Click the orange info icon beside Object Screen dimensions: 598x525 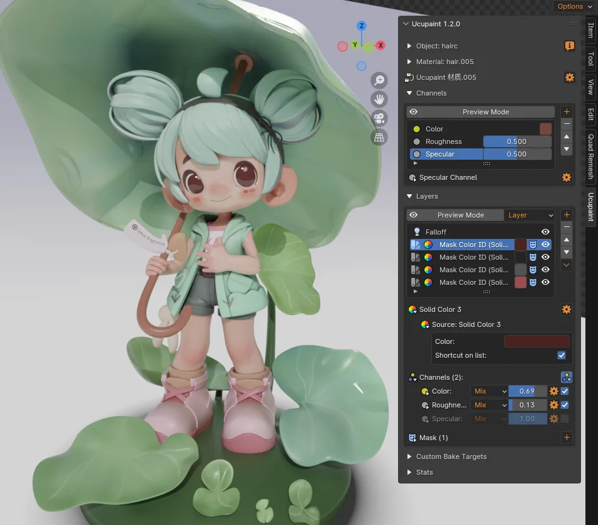click(x=570, y=46)
